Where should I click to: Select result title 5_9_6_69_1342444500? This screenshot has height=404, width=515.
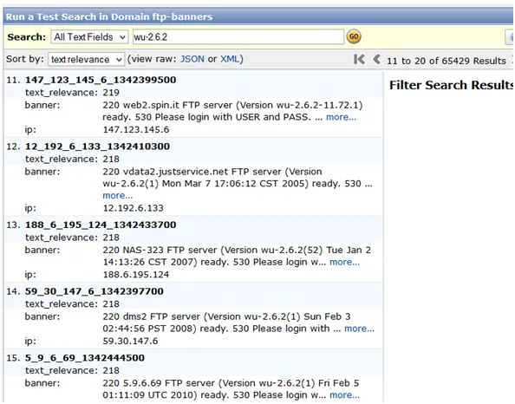coord(85,358)
